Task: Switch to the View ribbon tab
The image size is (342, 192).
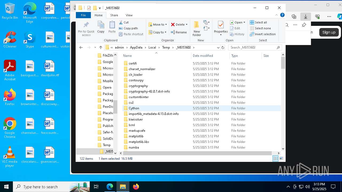Action: [129, 15]
